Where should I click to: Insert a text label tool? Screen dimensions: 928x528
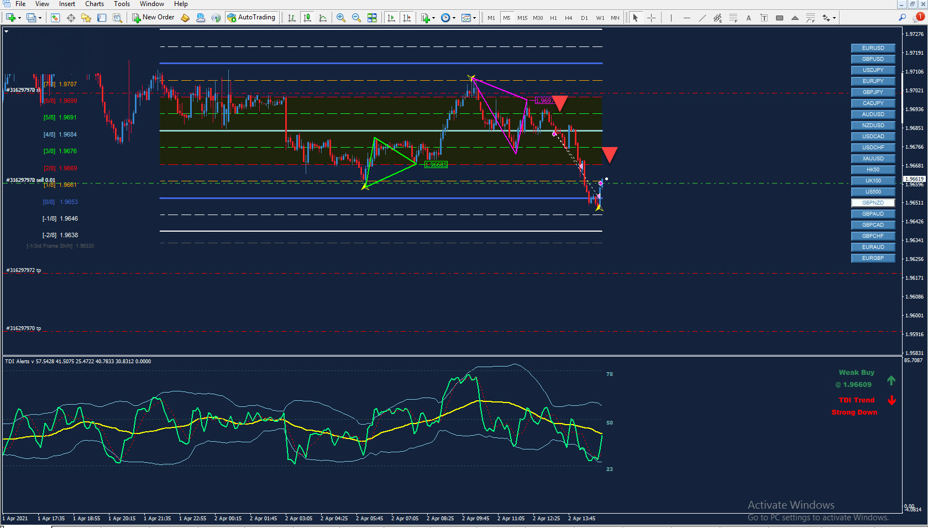[x=764, y=18]
